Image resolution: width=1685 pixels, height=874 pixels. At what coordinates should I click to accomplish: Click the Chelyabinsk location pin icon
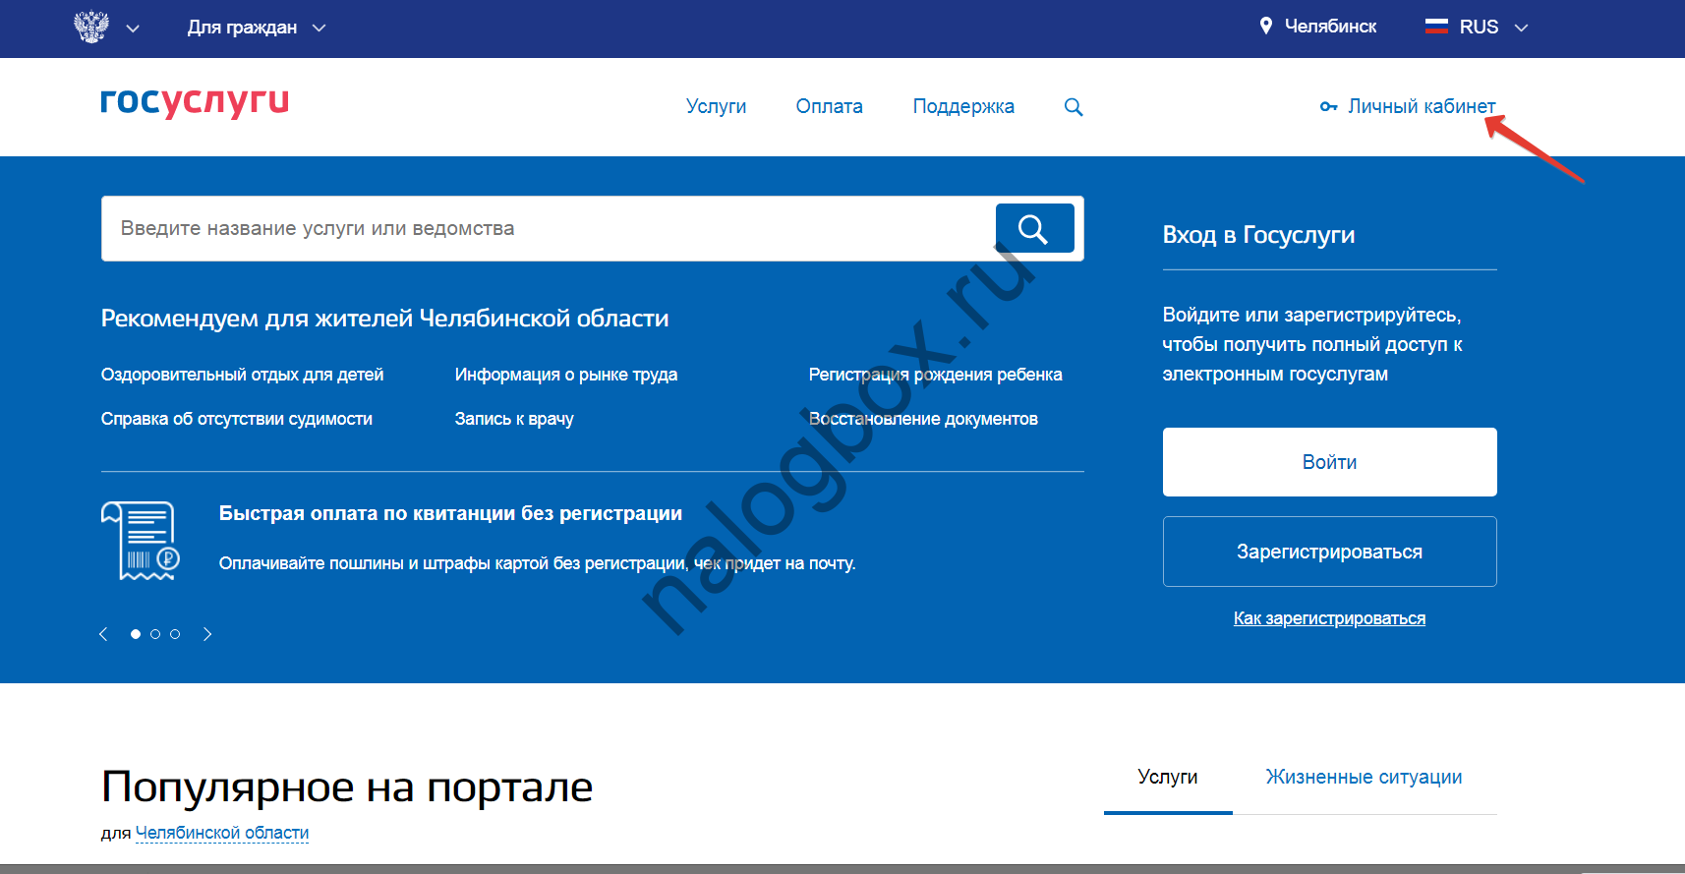[x=1266, y=27]
